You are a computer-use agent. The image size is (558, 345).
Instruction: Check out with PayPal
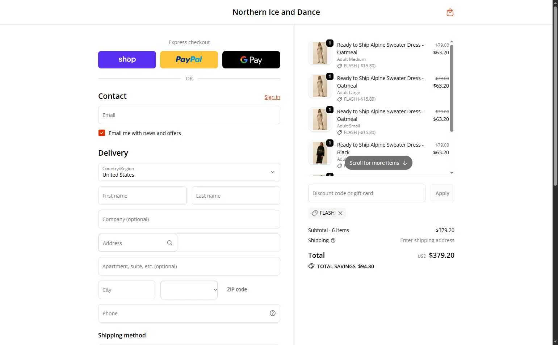(x=189, y=60)
